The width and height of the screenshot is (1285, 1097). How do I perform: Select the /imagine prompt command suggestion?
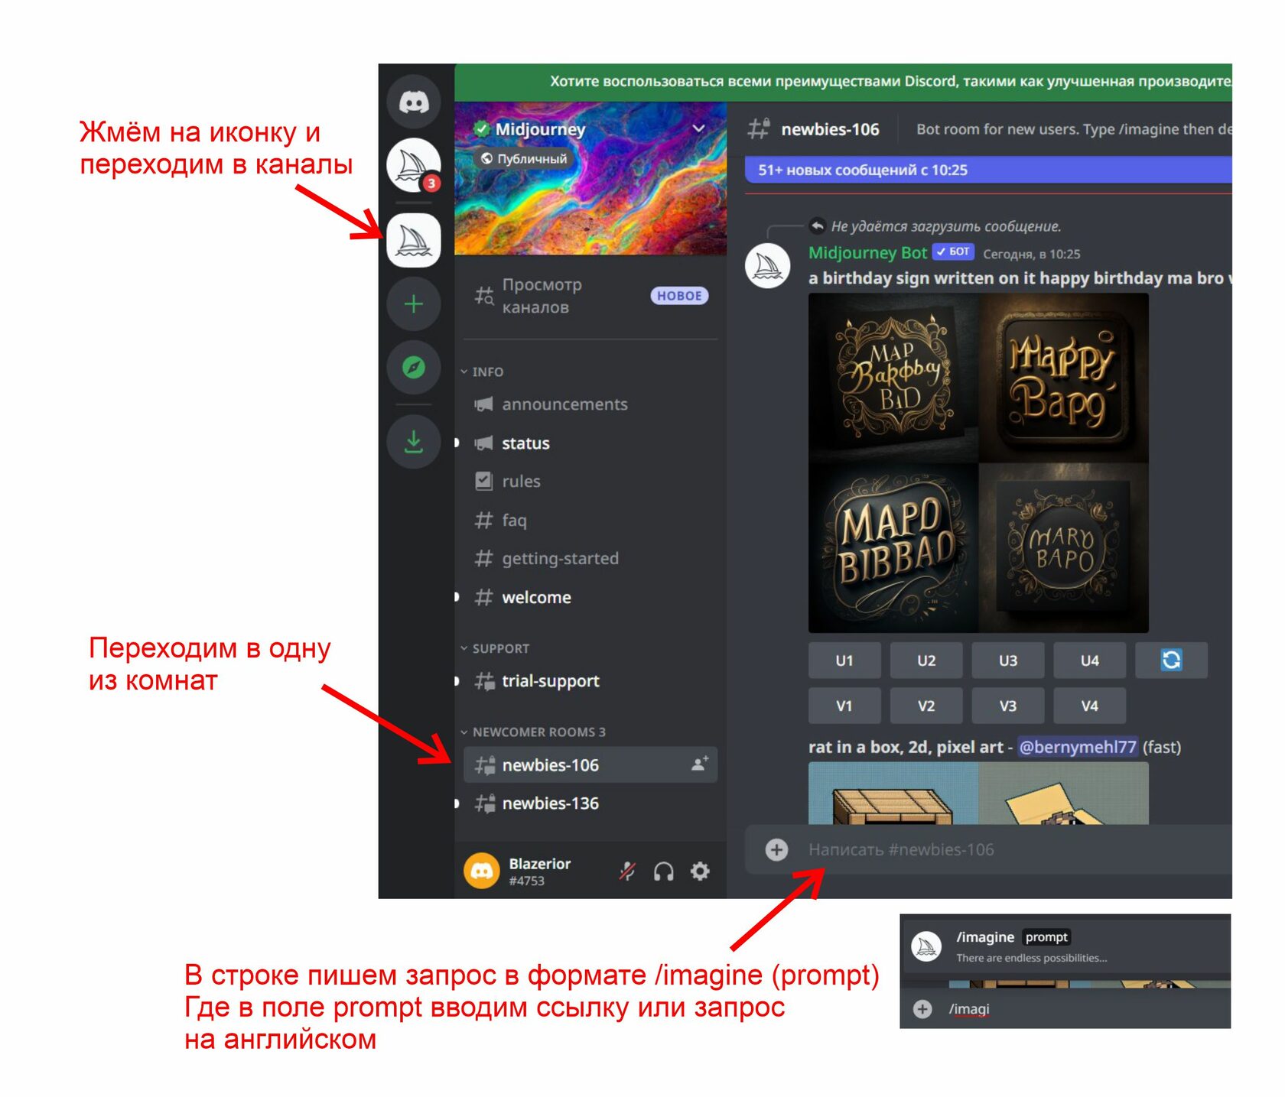(x=1066, y=946)
